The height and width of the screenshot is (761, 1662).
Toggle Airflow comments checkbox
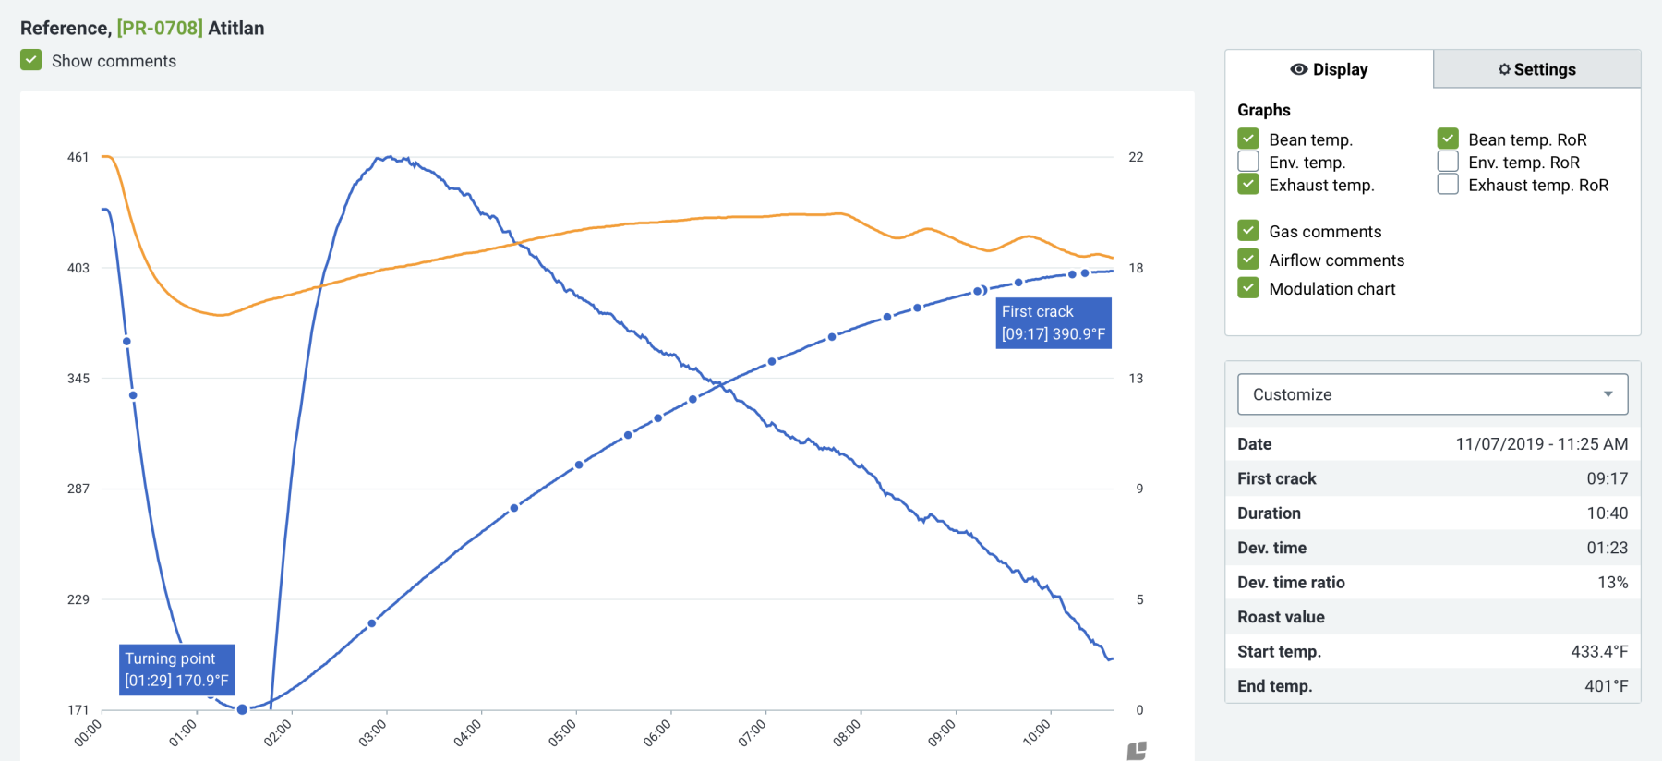(x=1248, y=260)
